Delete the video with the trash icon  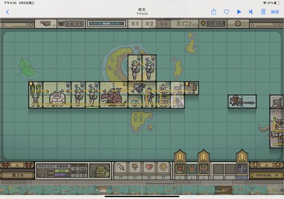pyautogui.click(x=263, y=12)
